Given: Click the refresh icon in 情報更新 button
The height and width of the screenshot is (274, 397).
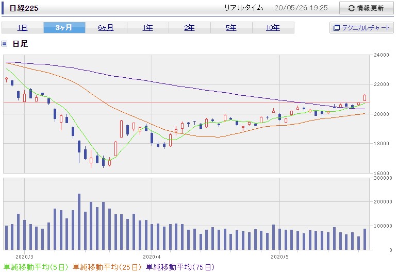Looking at the screenshot, I should (352, 8).
